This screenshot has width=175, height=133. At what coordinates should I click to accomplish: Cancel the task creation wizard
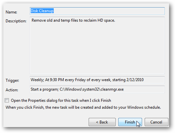coord(156,122)
